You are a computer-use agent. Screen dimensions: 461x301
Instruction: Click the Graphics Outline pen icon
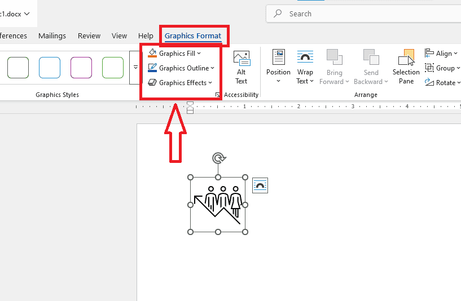[152, 68]
